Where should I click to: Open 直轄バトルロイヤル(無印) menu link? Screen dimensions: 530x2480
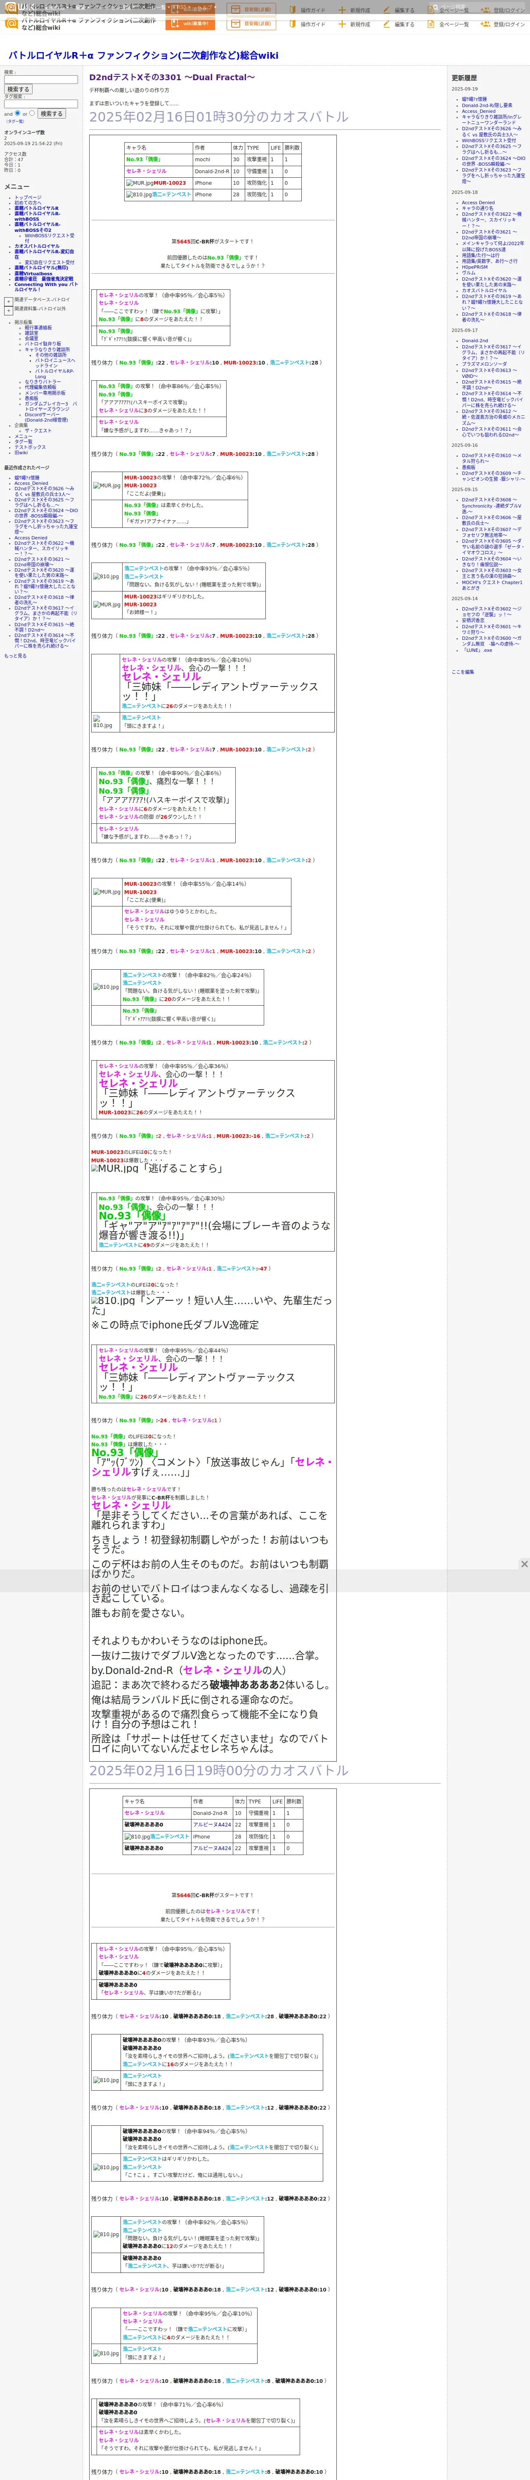click(x=41, y=268)
